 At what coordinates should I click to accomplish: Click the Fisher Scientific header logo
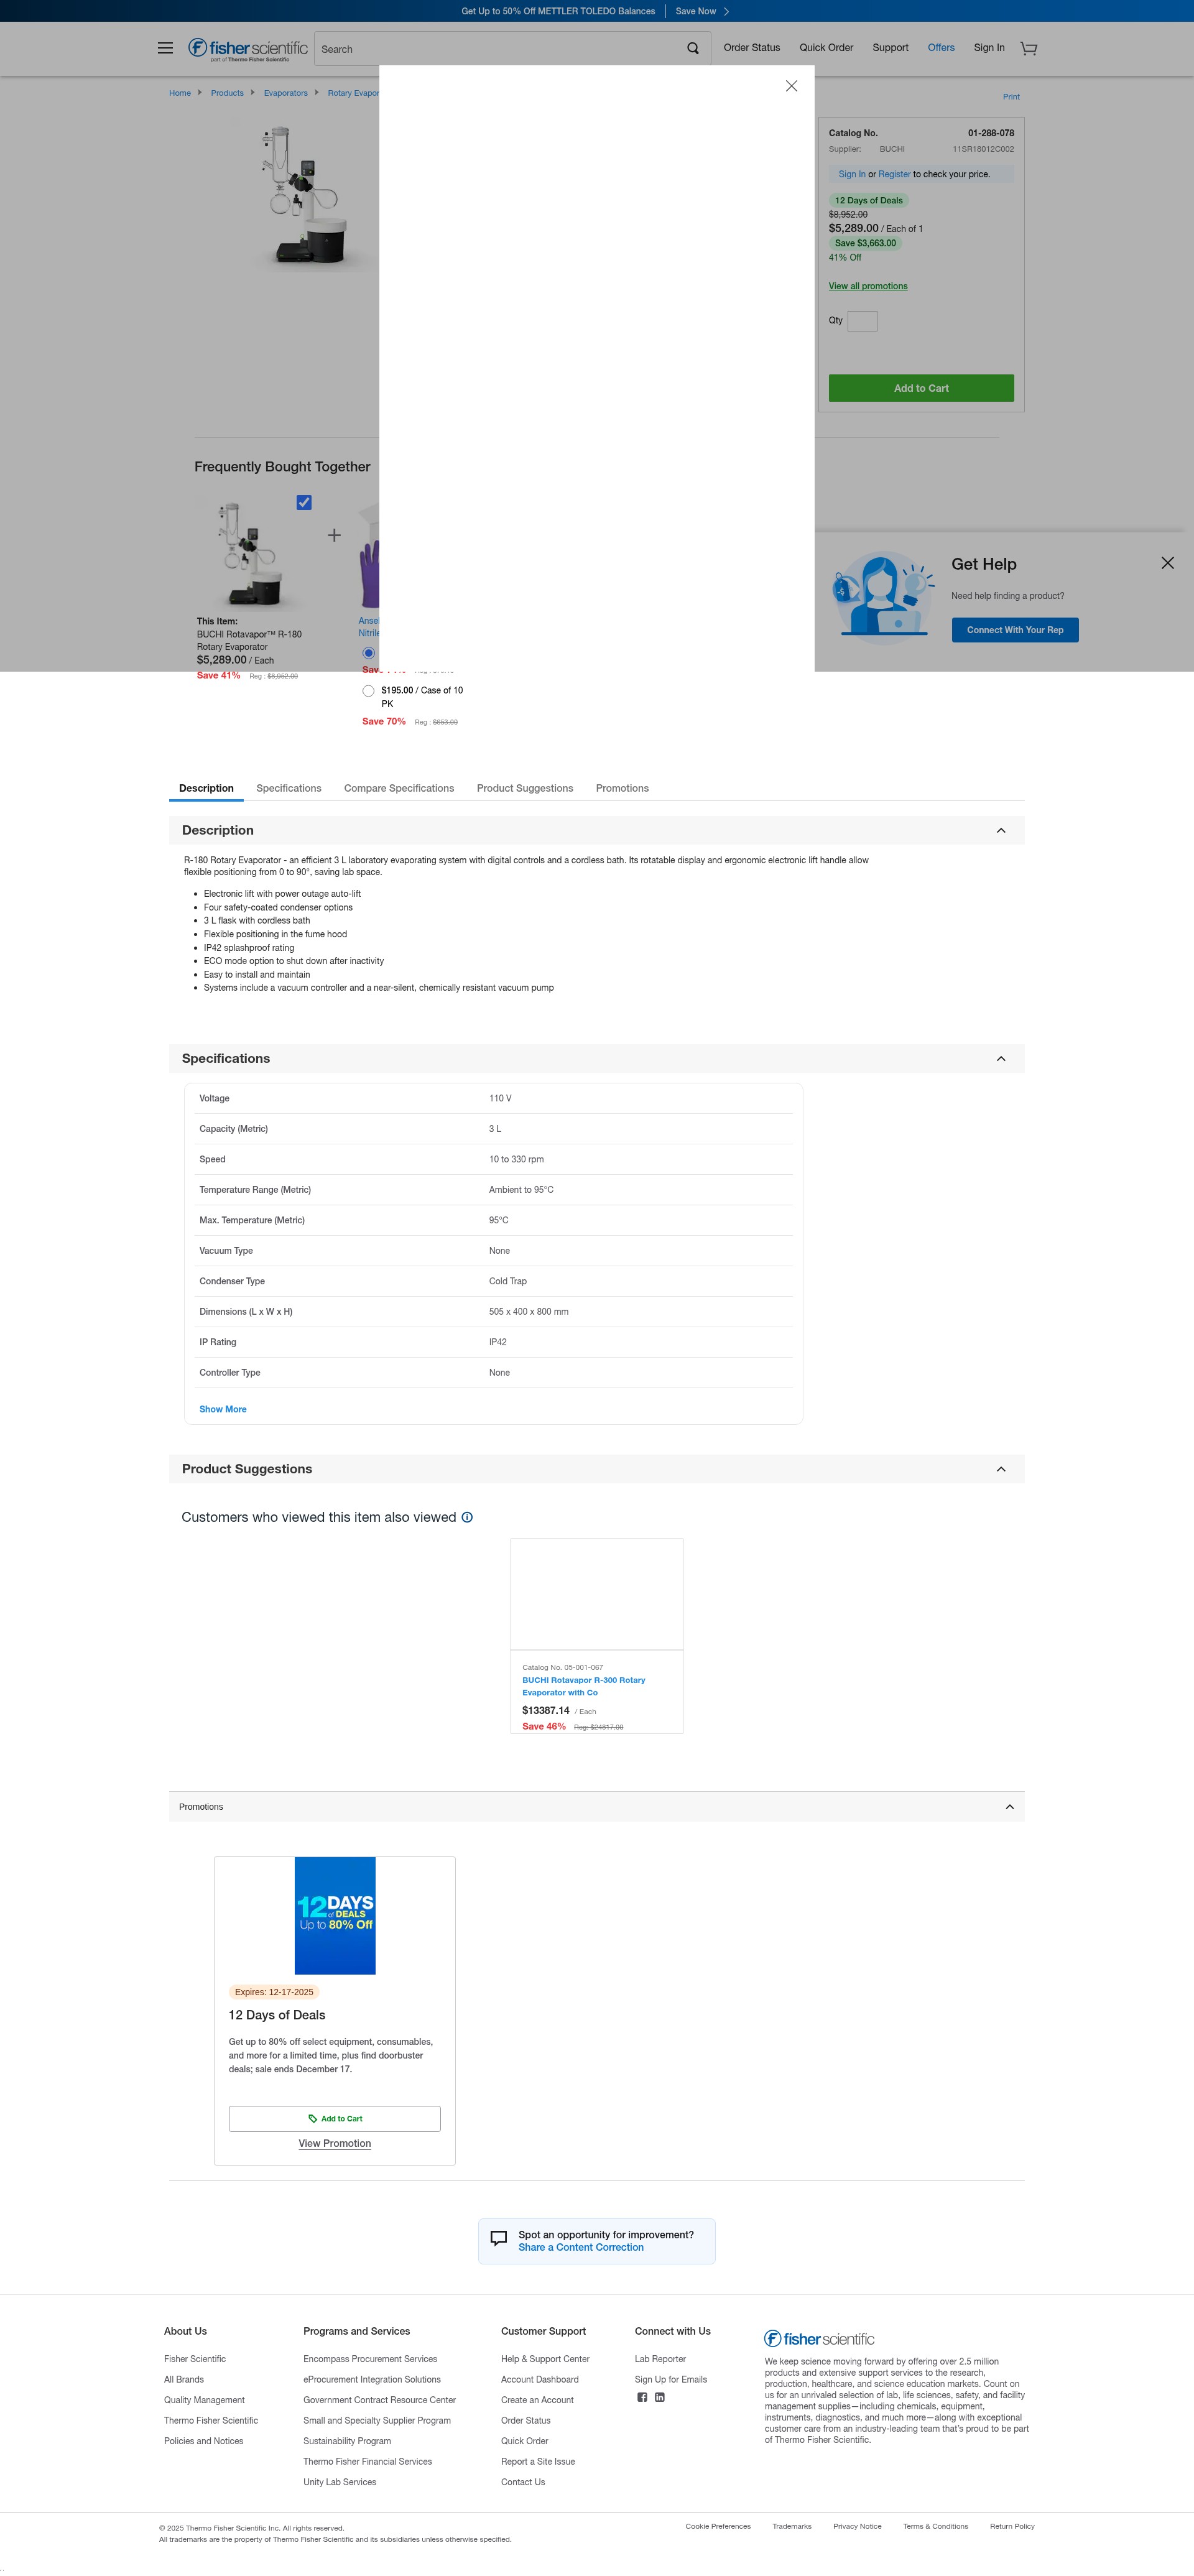248,49
